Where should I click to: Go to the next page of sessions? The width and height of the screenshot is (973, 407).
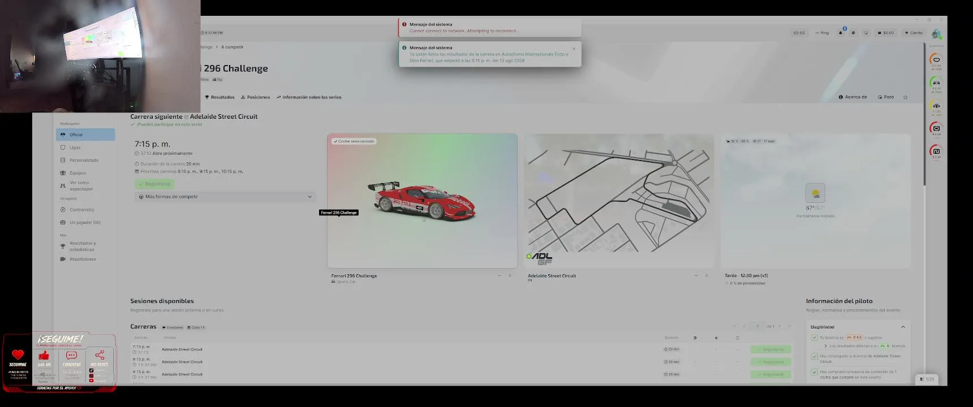780,326
